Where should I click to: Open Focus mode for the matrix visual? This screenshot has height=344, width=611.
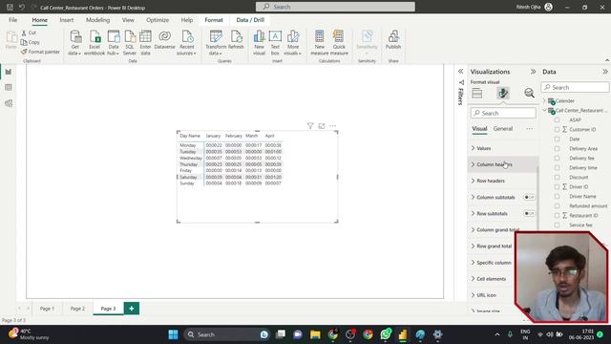point(322,125)
